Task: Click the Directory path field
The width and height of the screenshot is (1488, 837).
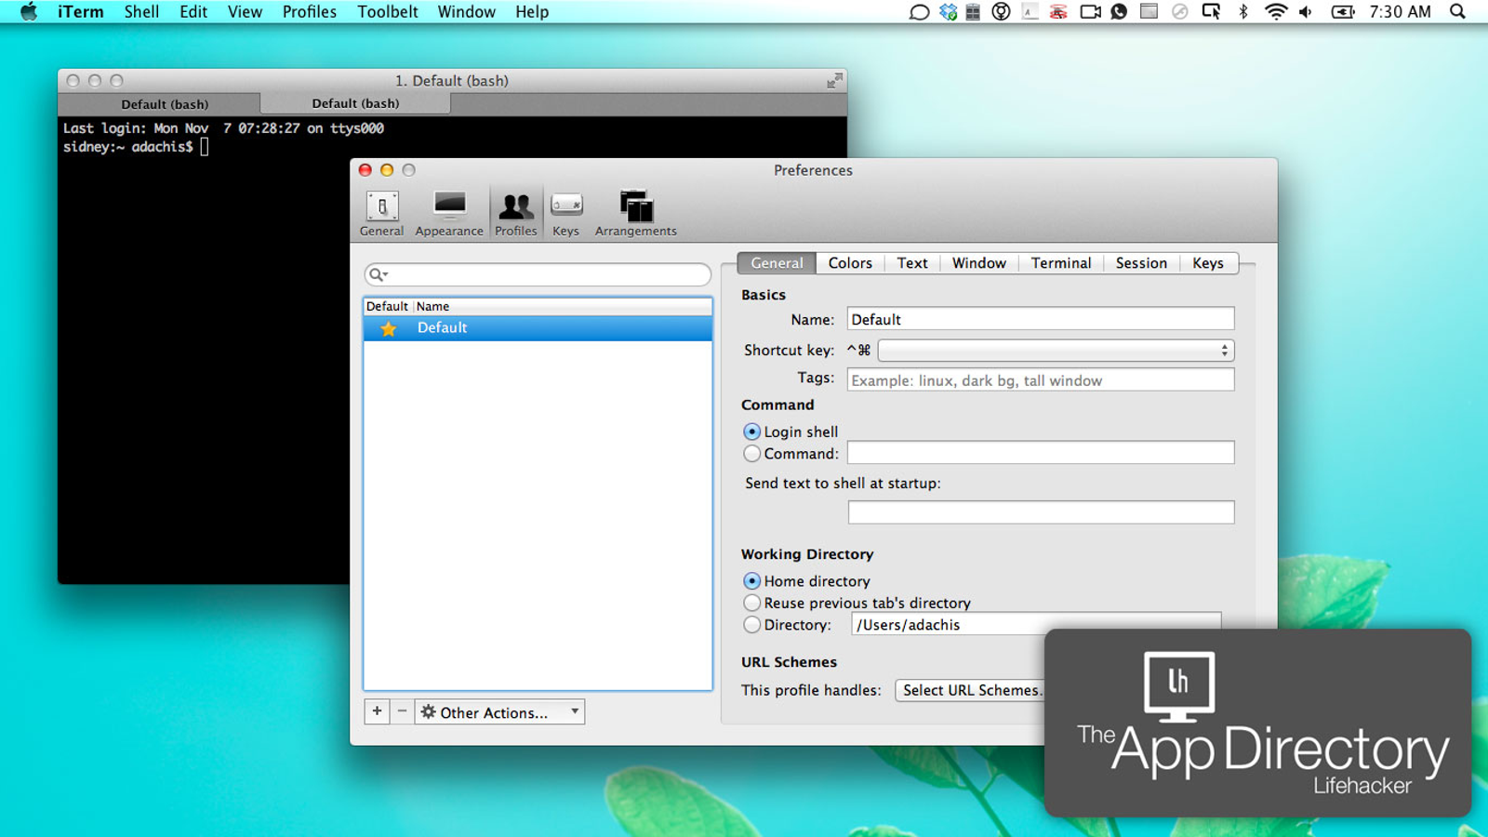Action: pyautogui.click(x=1036, y=625)
